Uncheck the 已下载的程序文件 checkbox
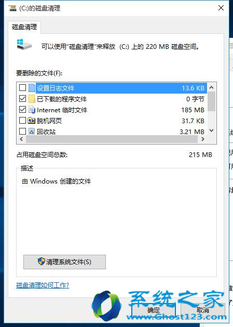This screenshot has width=233, height=327. click(22, 98)
